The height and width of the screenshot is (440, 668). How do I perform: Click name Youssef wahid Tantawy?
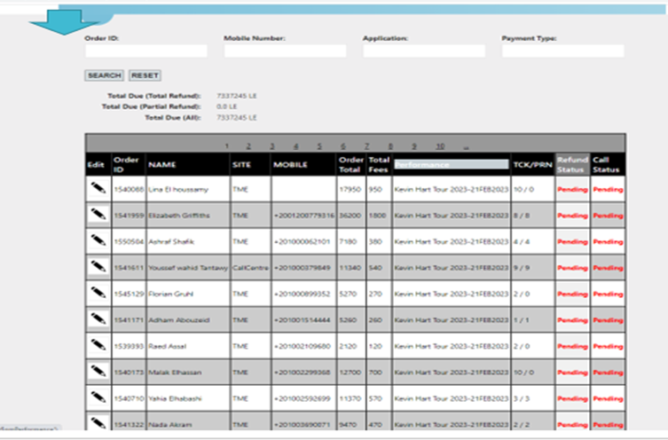[x=188, y=268]
